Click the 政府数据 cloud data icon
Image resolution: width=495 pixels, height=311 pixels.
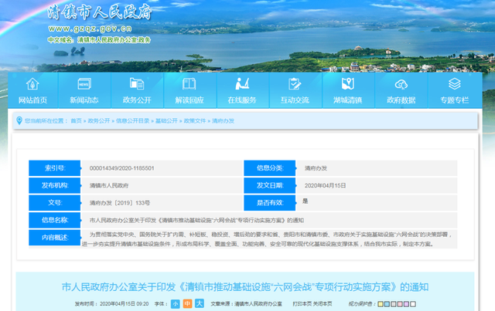click(401, 84)
